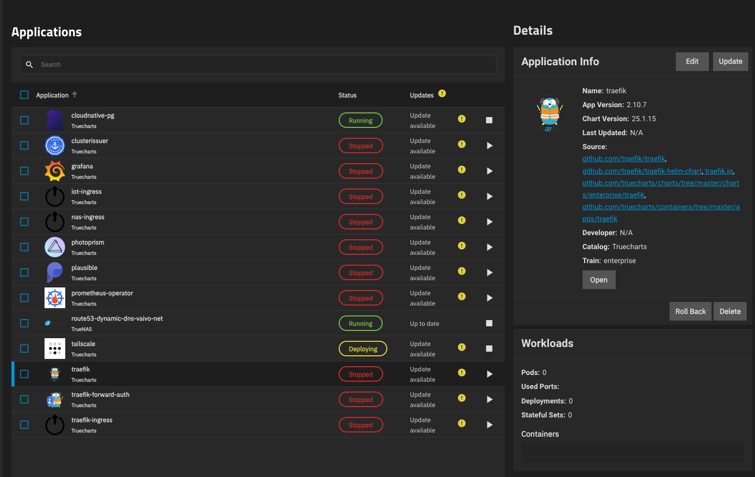The width and height of the screenshot is (755, 477).
Task: Start the photoprism application
Action: (x=489, y=247)
